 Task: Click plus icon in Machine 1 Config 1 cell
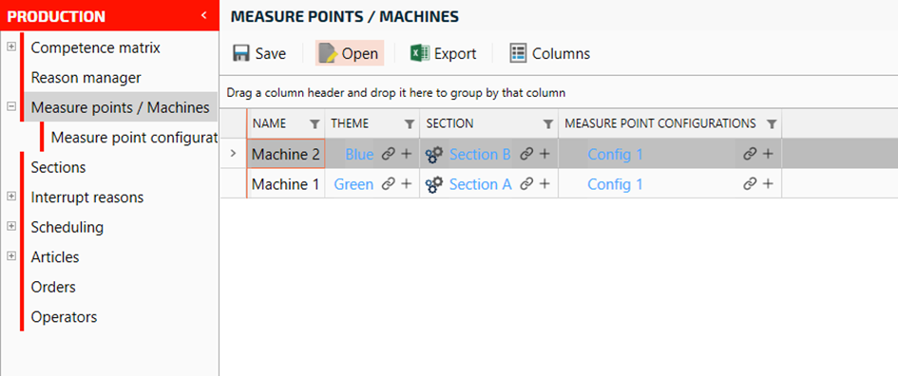coord(768,183)
